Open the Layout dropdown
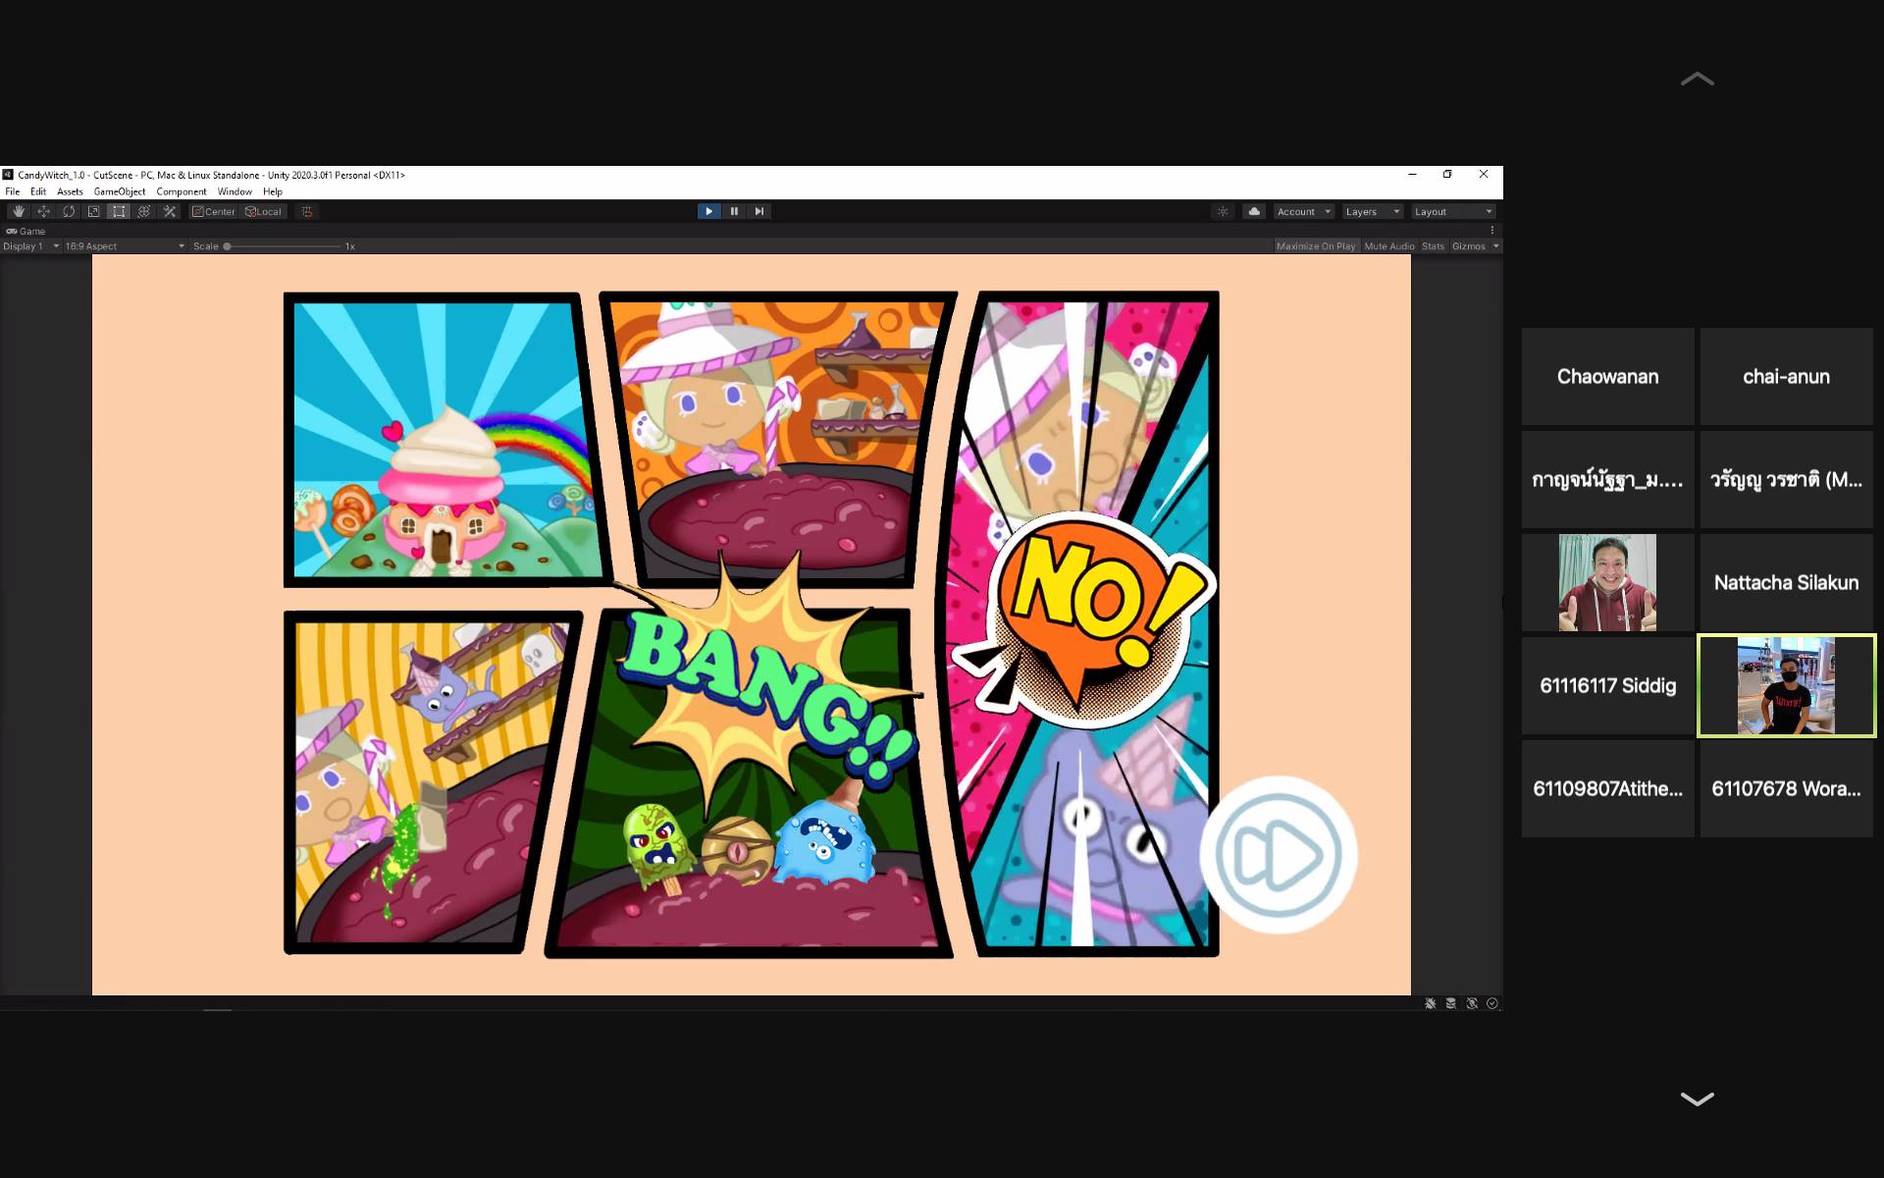 click(1452, 211)
